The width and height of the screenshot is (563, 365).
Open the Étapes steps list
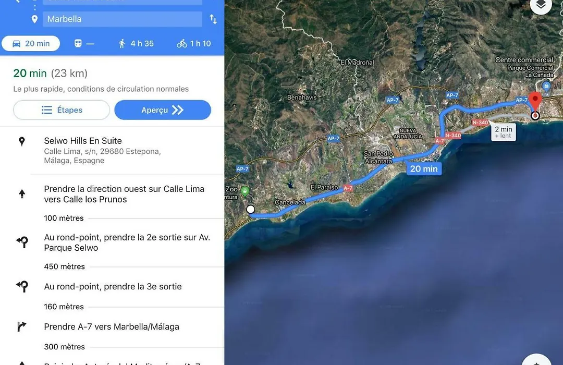(62, 110)
